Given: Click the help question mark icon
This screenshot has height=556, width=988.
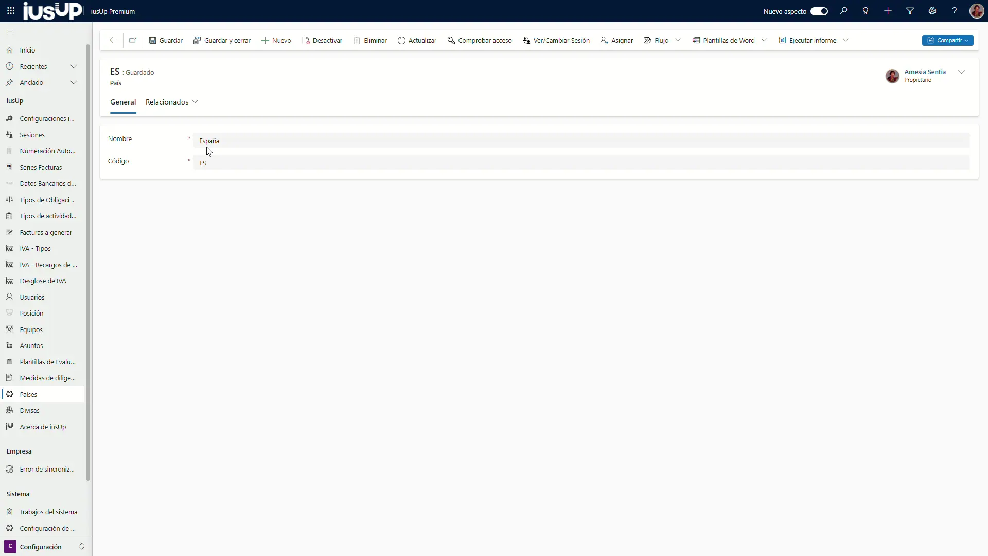Looking at the screenshot, I should point(954,11).
